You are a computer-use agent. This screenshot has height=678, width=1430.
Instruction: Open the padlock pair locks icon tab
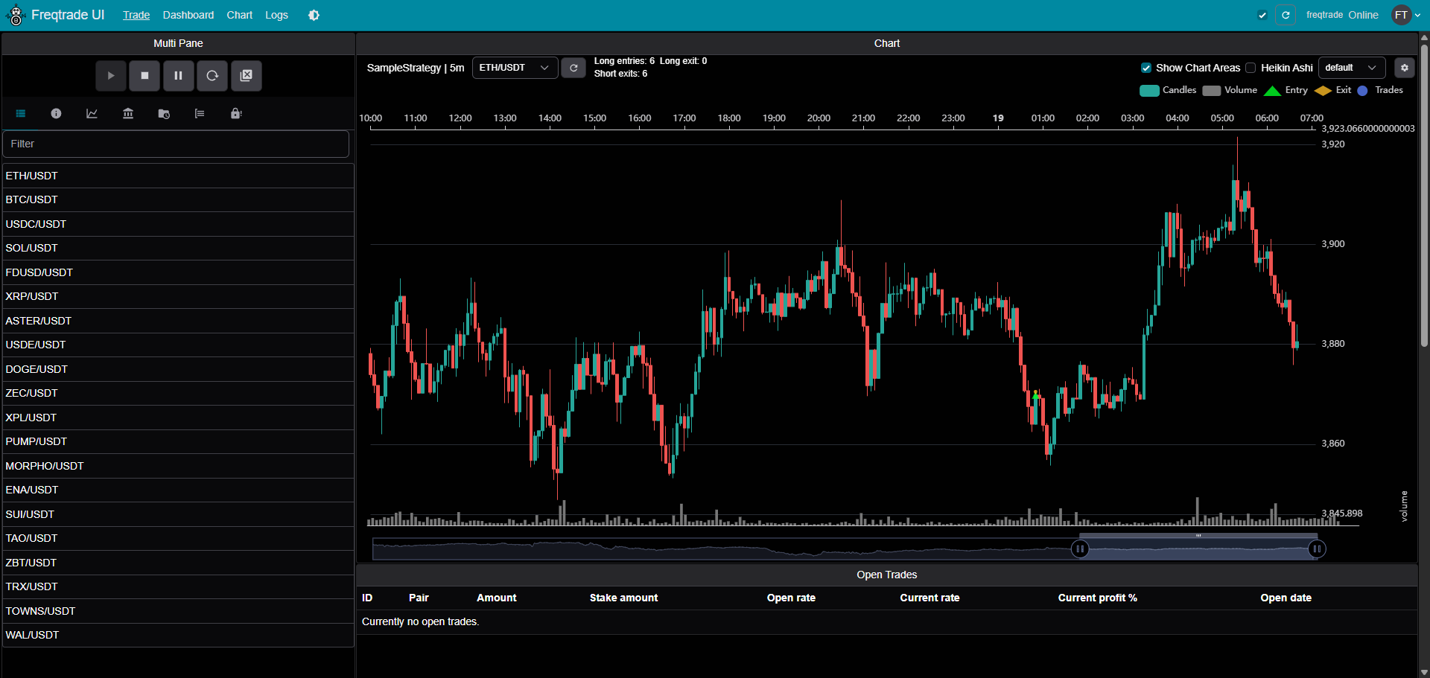pos(236,114)
